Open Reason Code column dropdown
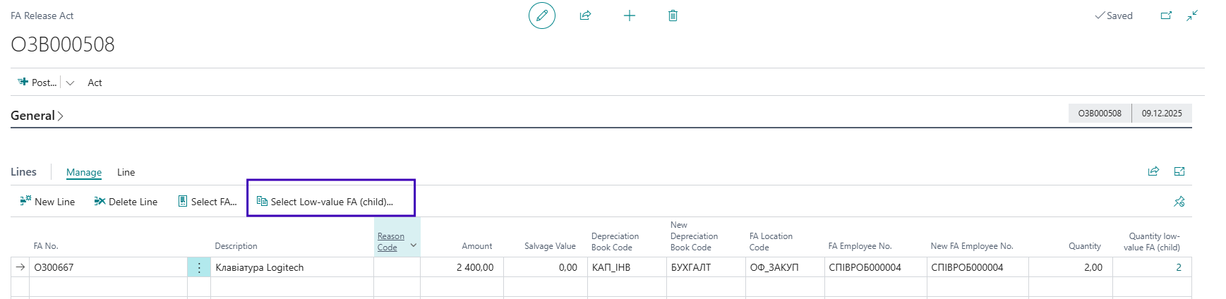1226x299 pixels. click(413, 245)
